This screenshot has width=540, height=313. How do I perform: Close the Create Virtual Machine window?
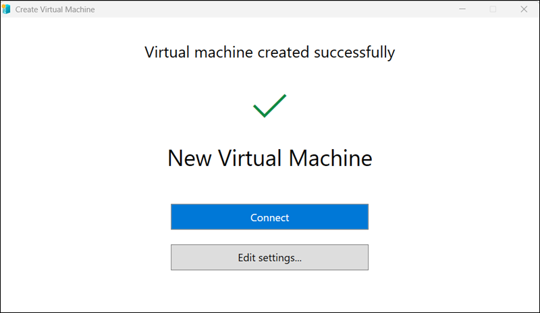(x=524, y=9)
